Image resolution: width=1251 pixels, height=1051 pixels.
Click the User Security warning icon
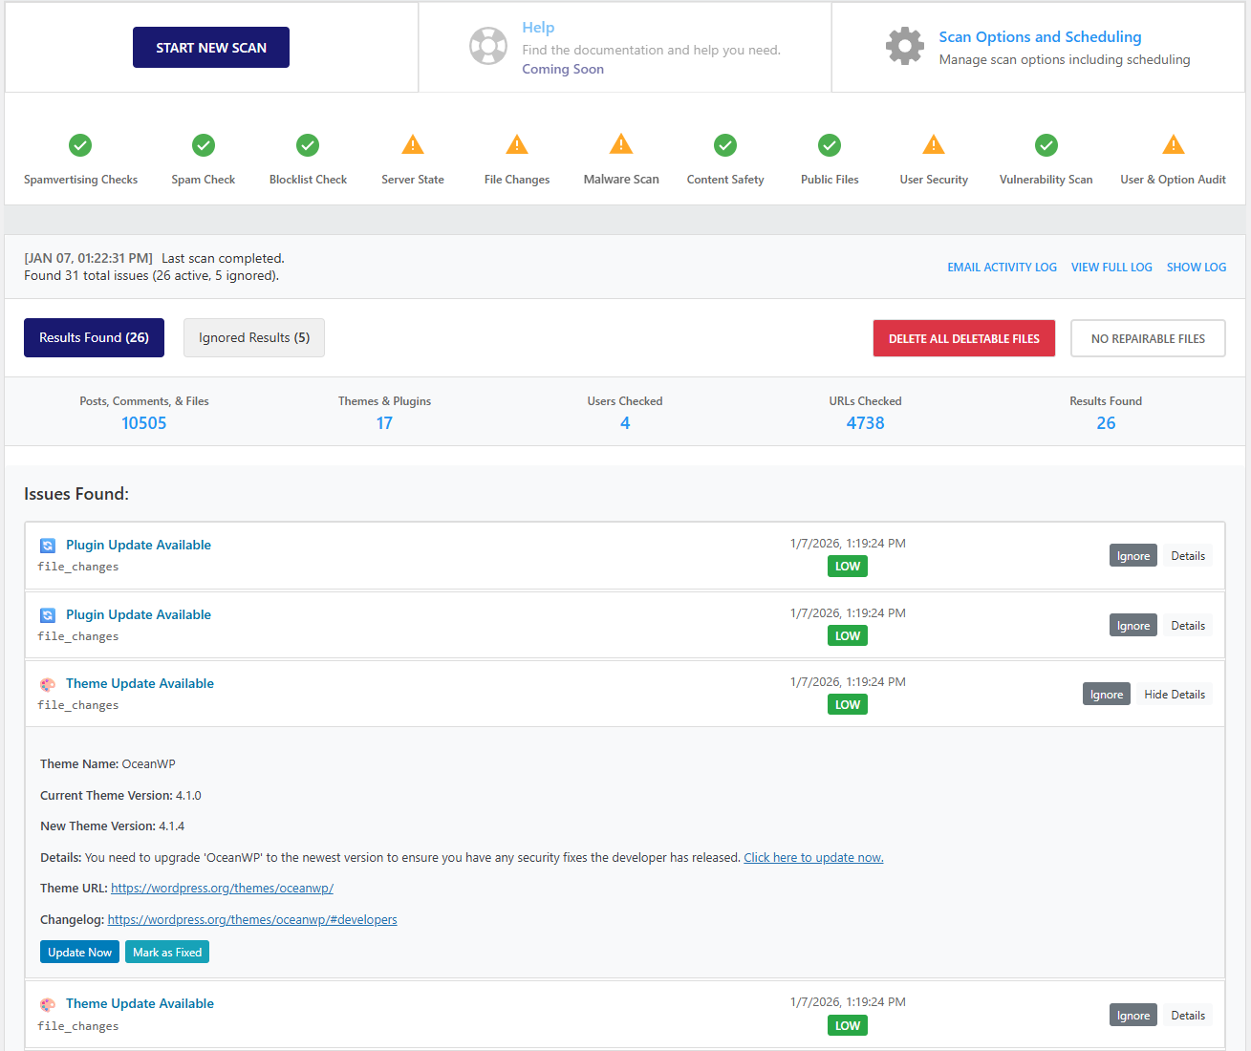point(934,145)
